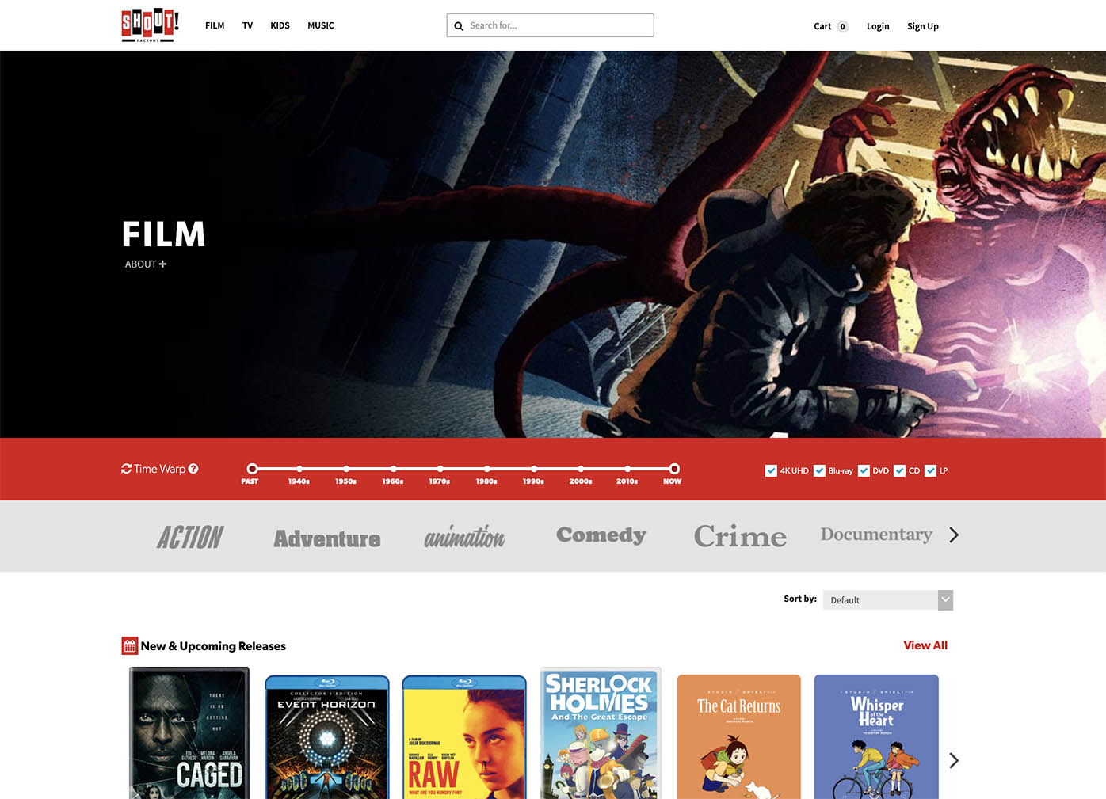Click the Shout! Factory logo
Image resolution: width=1106 pixels, height=799 pixels.
click(x=150, y=25)
